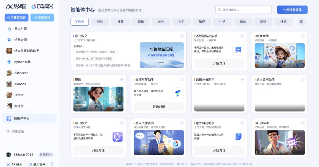319x167 pixels.
Task: Click the 孙悟空 avatar in sidebar
Action: (9, 95)
